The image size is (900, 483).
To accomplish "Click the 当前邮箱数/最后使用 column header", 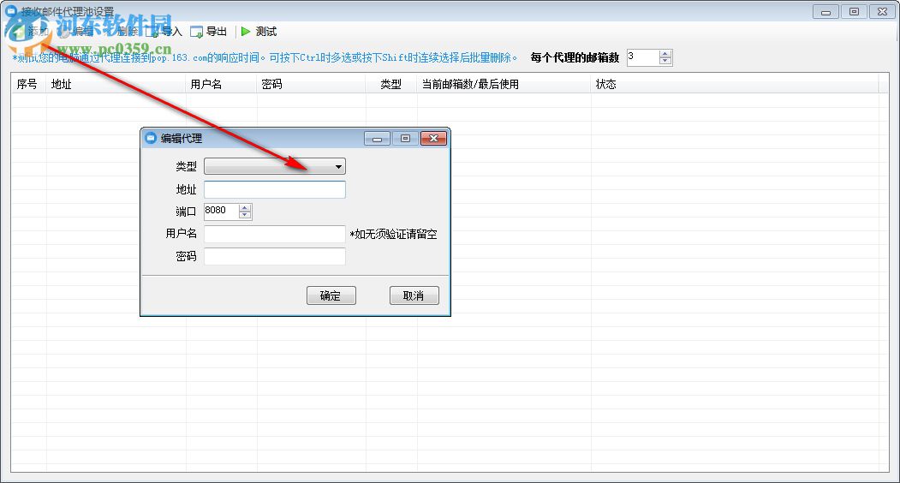I will pos(504,85).
